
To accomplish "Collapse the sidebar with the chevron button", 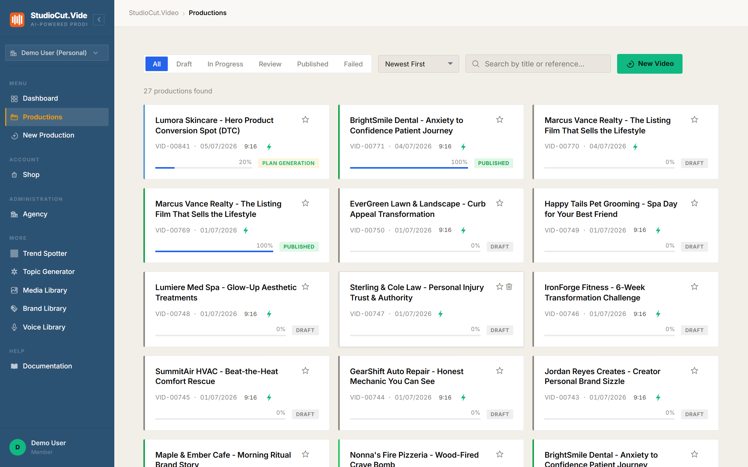I will (99, 19).
